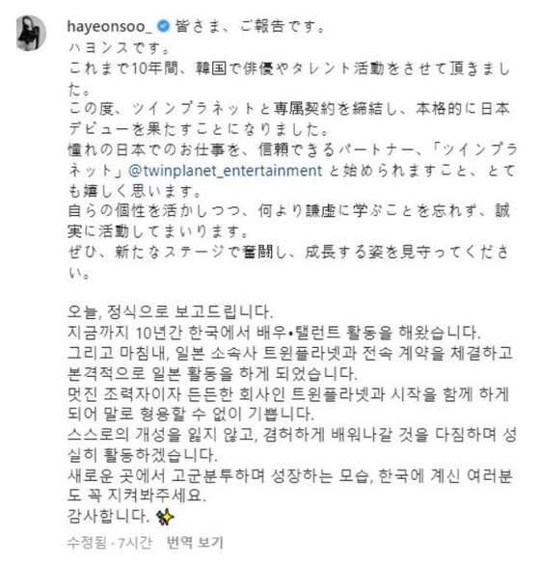Click 번역 보기 to view translation
This screenshot has height=564, width=539.
pyautogui.click(x=195, y=542)
